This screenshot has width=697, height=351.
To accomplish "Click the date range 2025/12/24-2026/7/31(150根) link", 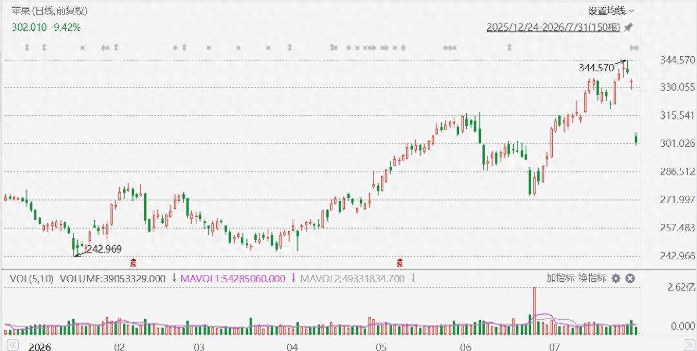I will [x=553, y=27].
